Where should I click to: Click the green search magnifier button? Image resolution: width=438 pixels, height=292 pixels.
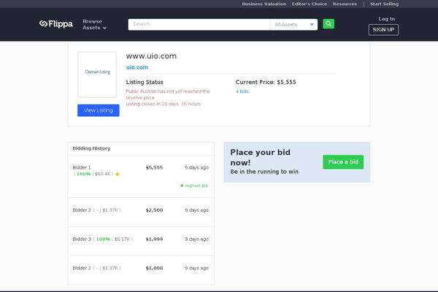[x=328, y=24]
